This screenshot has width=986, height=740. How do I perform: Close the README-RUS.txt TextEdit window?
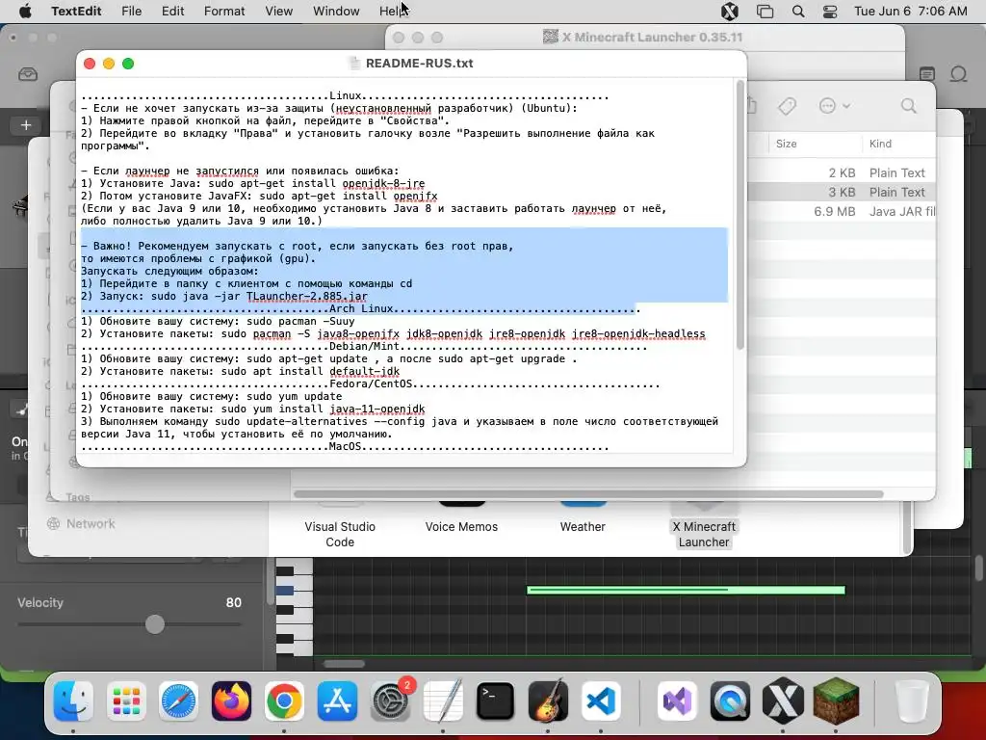pos(90,64)
